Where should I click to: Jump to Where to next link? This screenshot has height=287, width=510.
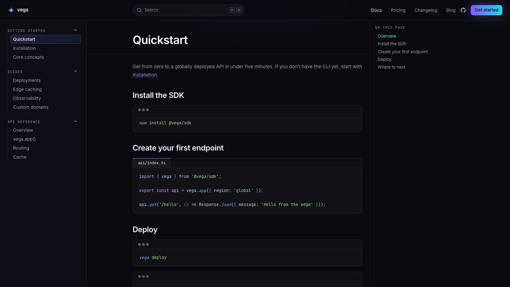391,67
